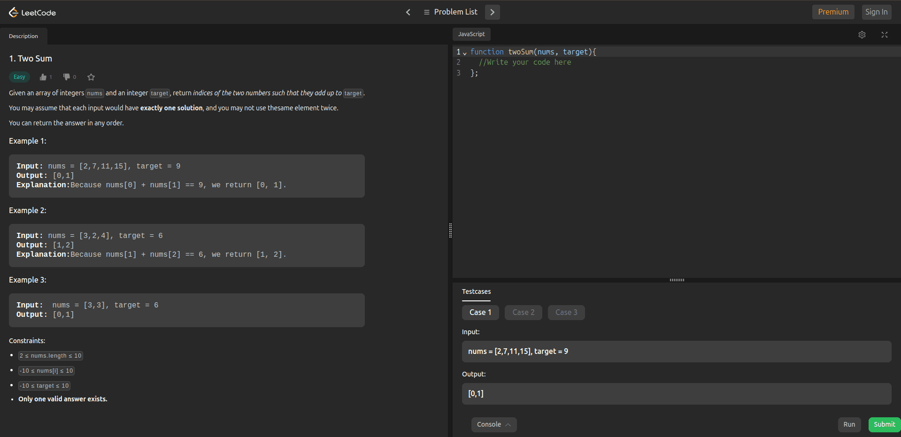Click 'Only one valid answer exists.' text

pos(63,399)
